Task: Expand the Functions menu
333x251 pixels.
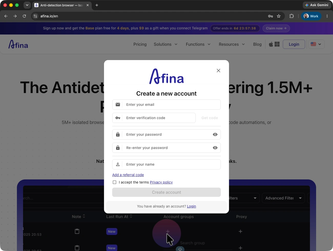Action: (x=198, y=44)
